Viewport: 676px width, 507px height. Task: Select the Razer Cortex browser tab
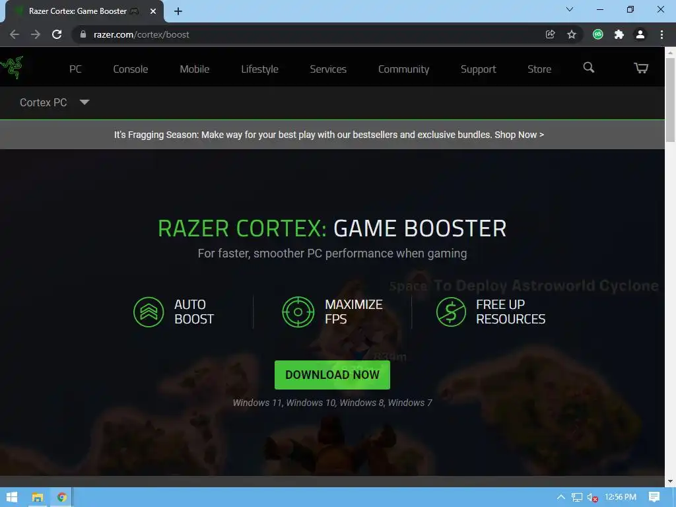84,11
